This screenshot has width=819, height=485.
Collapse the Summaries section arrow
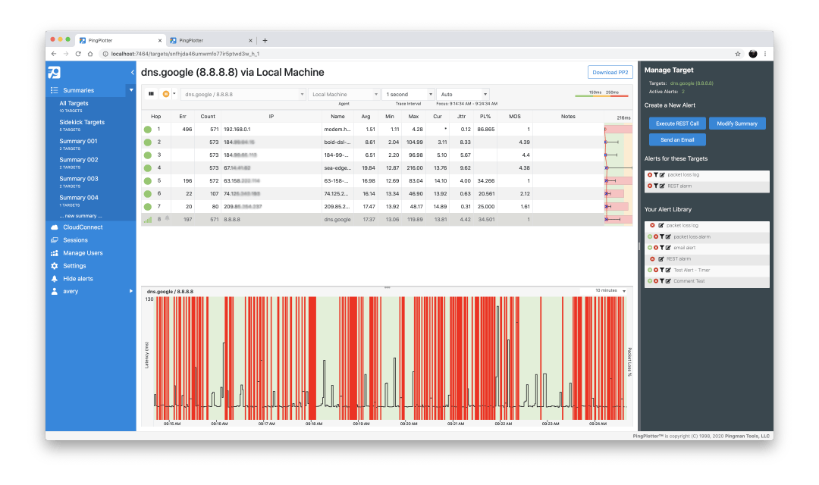[x=130, y=90]
